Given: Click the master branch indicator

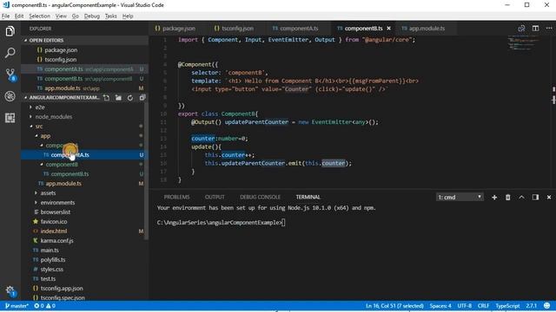Looking at the screenshot, I should [x=17, y=306].
